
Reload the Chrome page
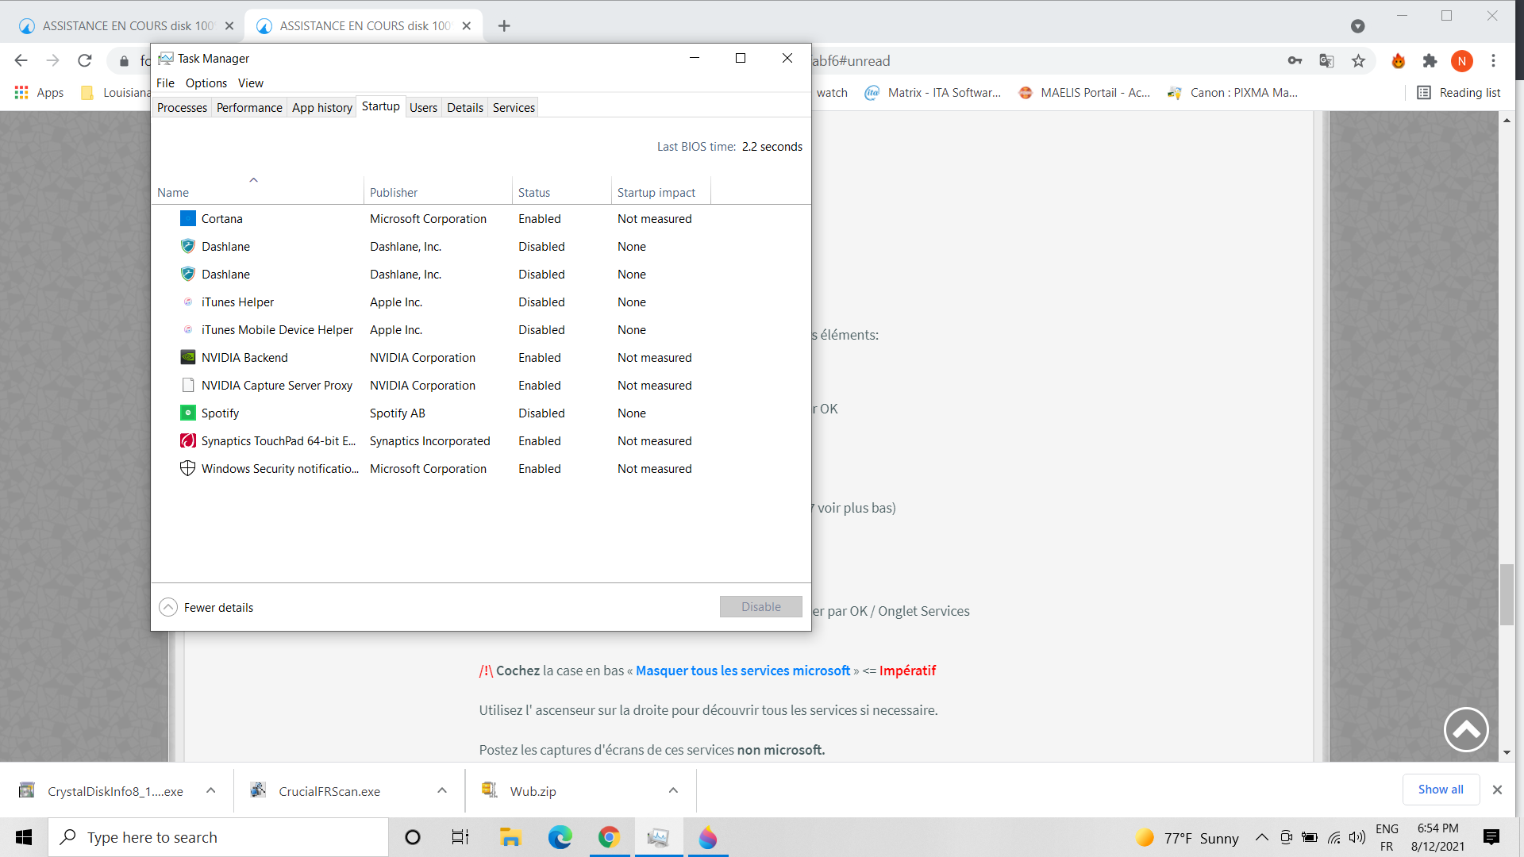(x=85, y=60)
